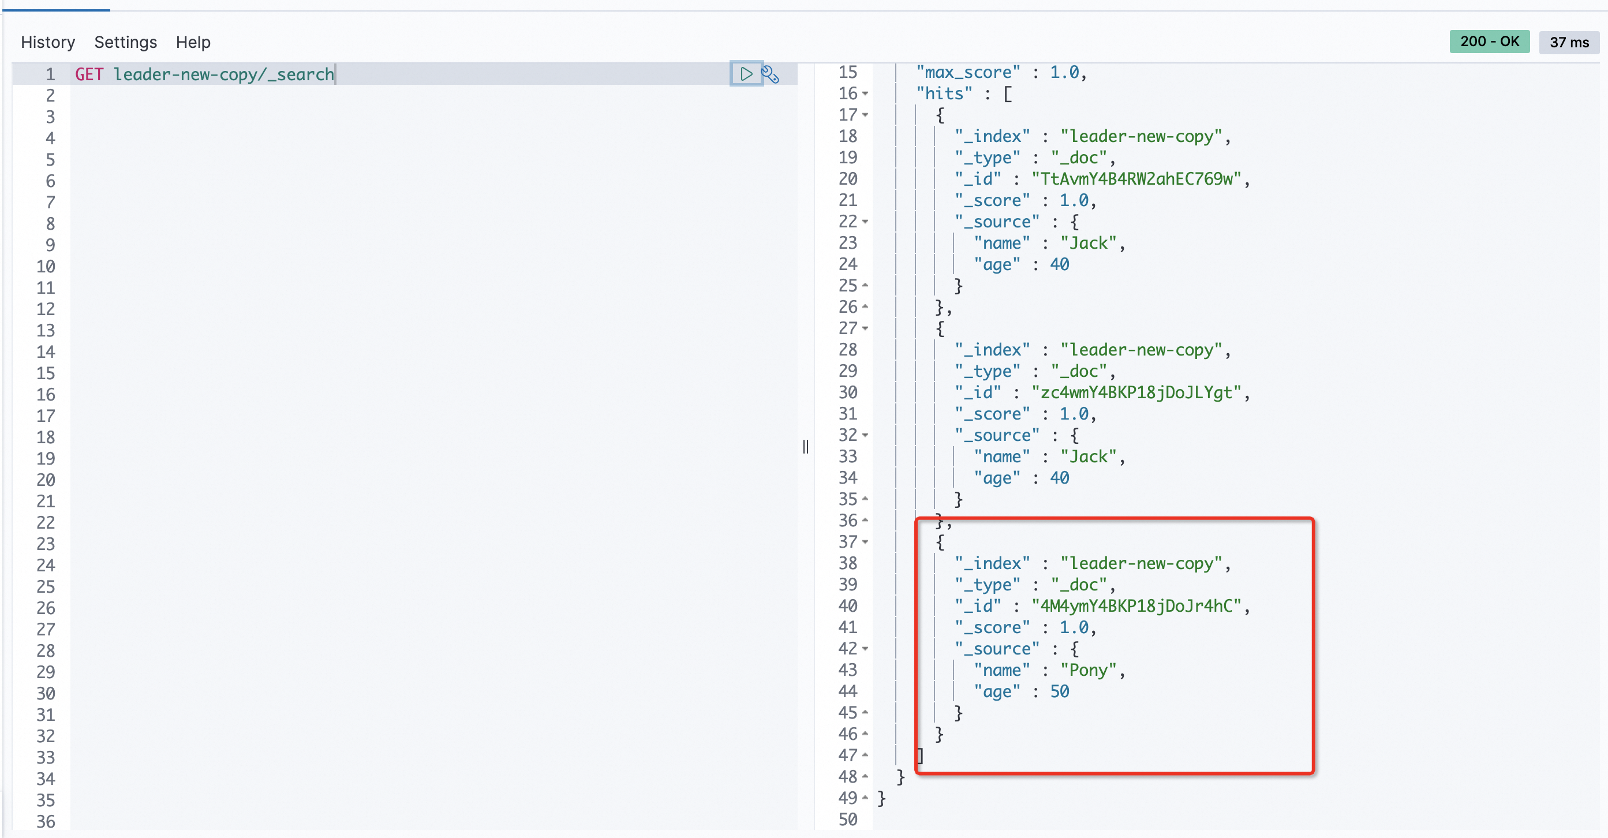Collapse the _source block at line 22
This screenshot has height=838, width=1608.
[x=865, y=222]
